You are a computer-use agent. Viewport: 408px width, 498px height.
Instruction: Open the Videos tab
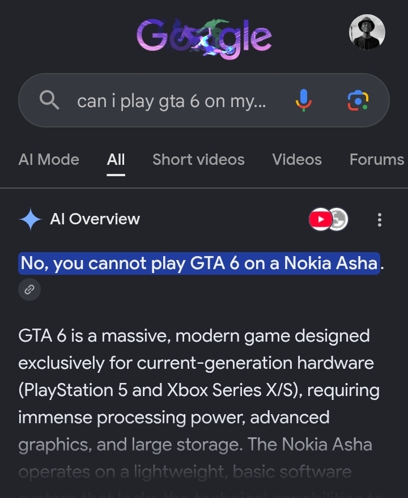pos(297,159)
